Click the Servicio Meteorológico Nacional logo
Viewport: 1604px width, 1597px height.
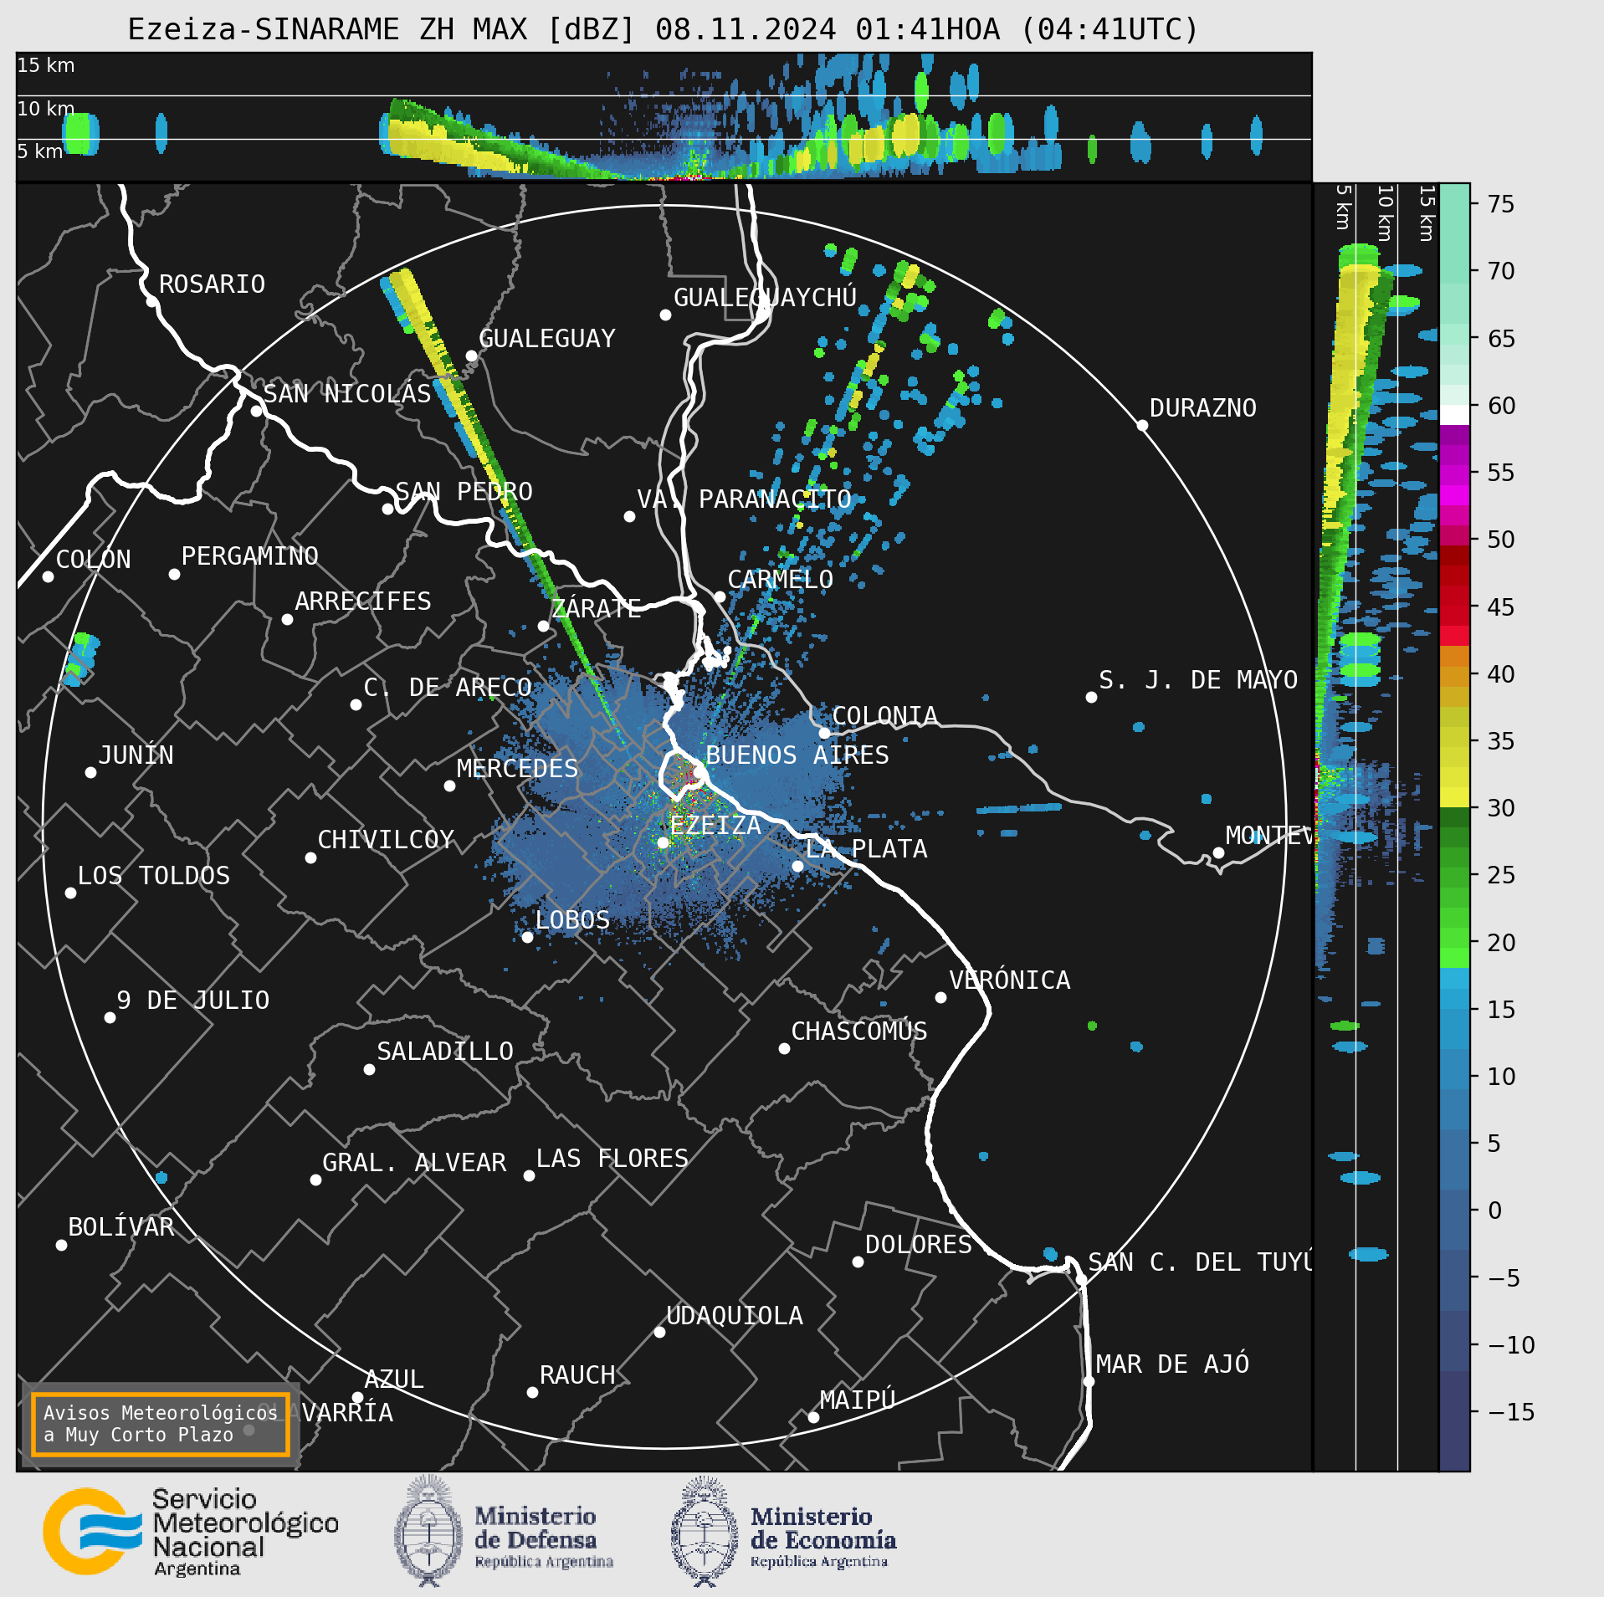(x=191, y=1532)
